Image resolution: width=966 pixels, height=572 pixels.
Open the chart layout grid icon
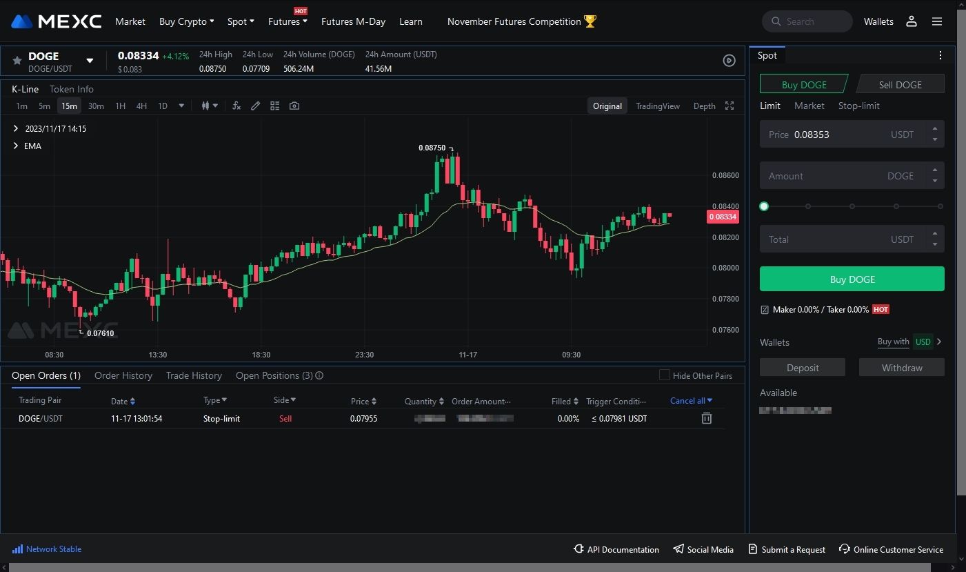click(274, 106)
